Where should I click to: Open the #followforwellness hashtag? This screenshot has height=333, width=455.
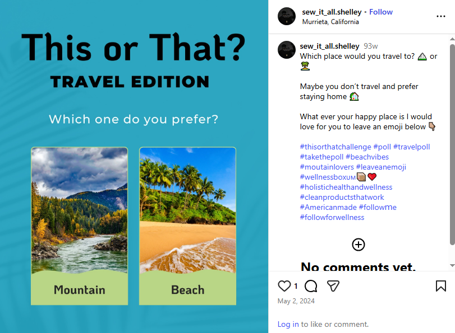coord(331,217)
